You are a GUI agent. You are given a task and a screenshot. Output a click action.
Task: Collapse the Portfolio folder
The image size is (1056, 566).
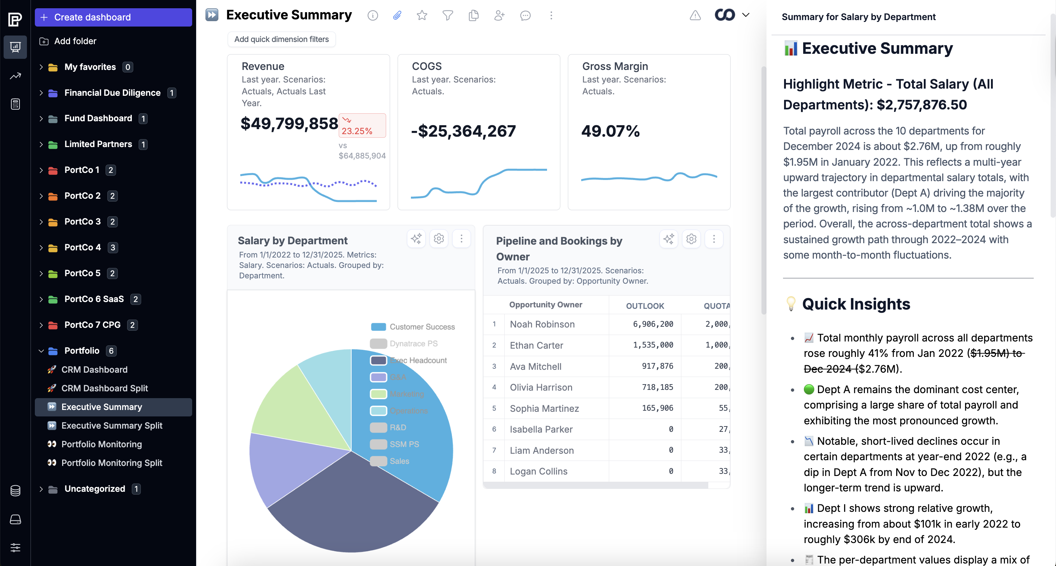[41, 351]
